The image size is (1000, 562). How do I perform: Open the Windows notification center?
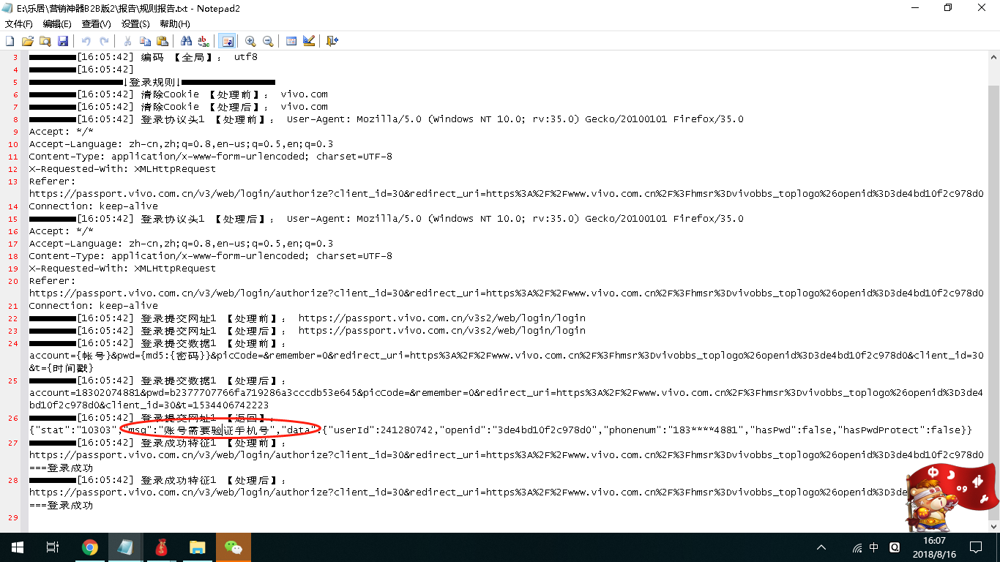976,547
